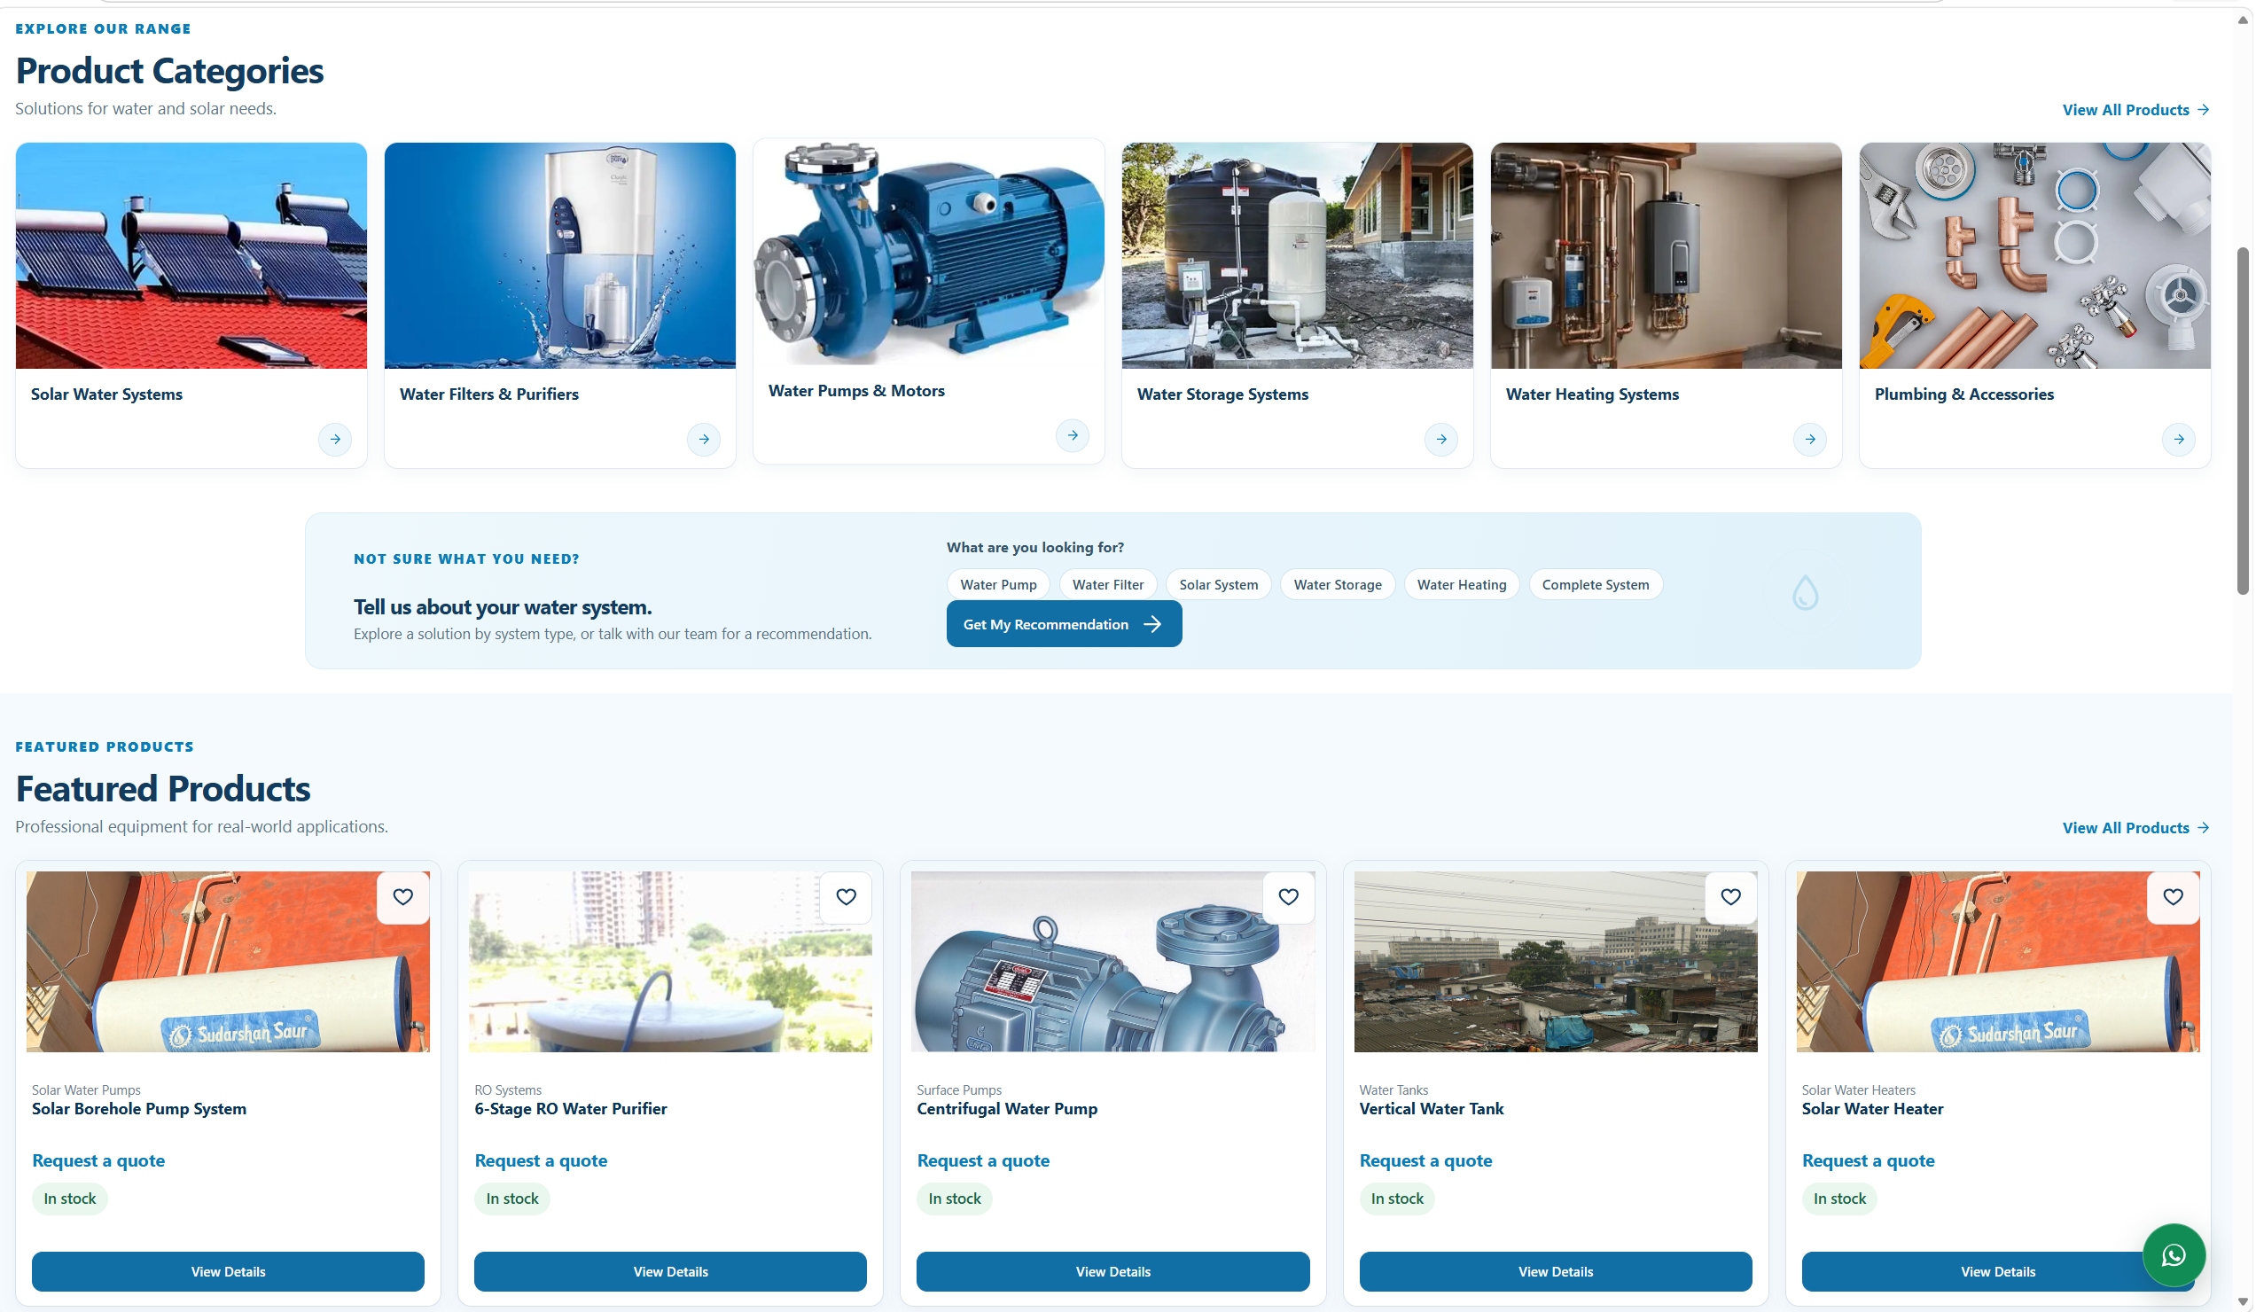Viewport: 2256px width, 1312px height.
Task: Open View All Products link in Featured Products
Action: tap(2135, 828)
